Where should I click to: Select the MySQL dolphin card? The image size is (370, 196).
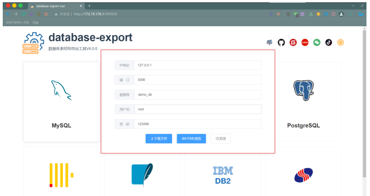tap(61, 102)
